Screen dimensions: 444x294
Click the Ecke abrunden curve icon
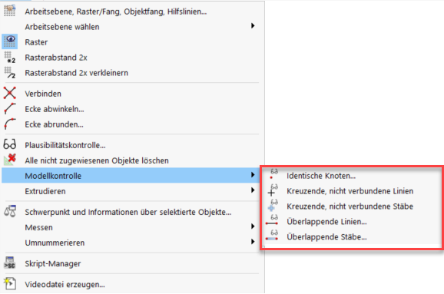click(10, 124)
